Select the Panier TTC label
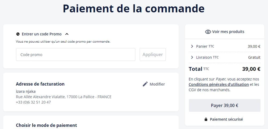The height and width of the screenshot is (129, 268). pyautogui.click(x=205, y=46)
